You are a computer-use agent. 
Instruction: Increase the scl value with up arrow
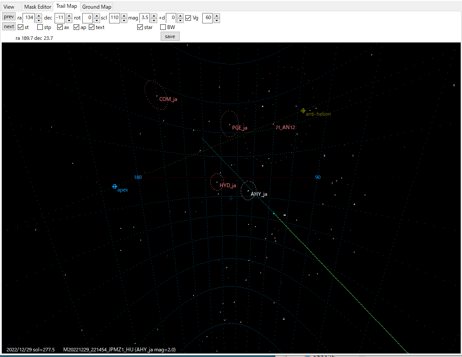(123, 16)
